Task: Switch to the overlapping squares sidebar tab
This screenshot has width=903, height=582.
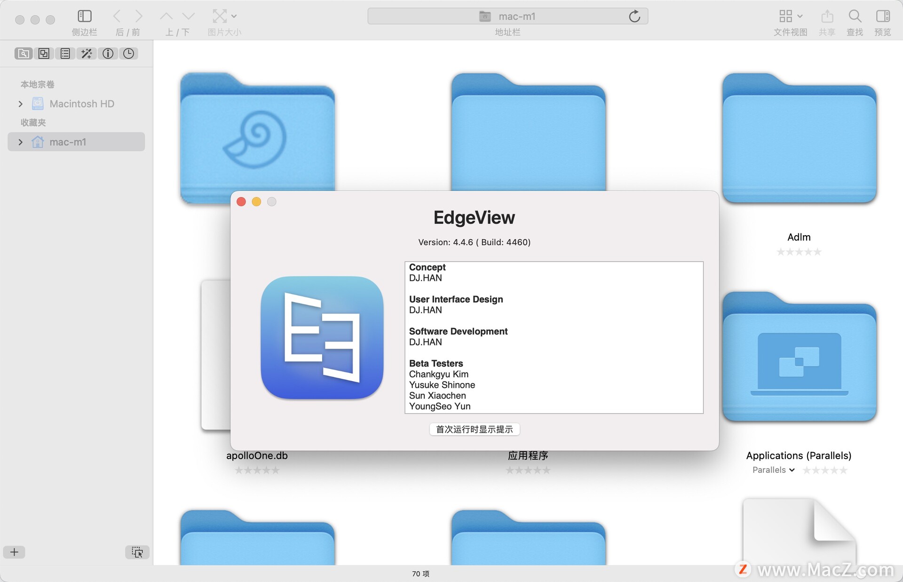Action: tap(44, 53)
